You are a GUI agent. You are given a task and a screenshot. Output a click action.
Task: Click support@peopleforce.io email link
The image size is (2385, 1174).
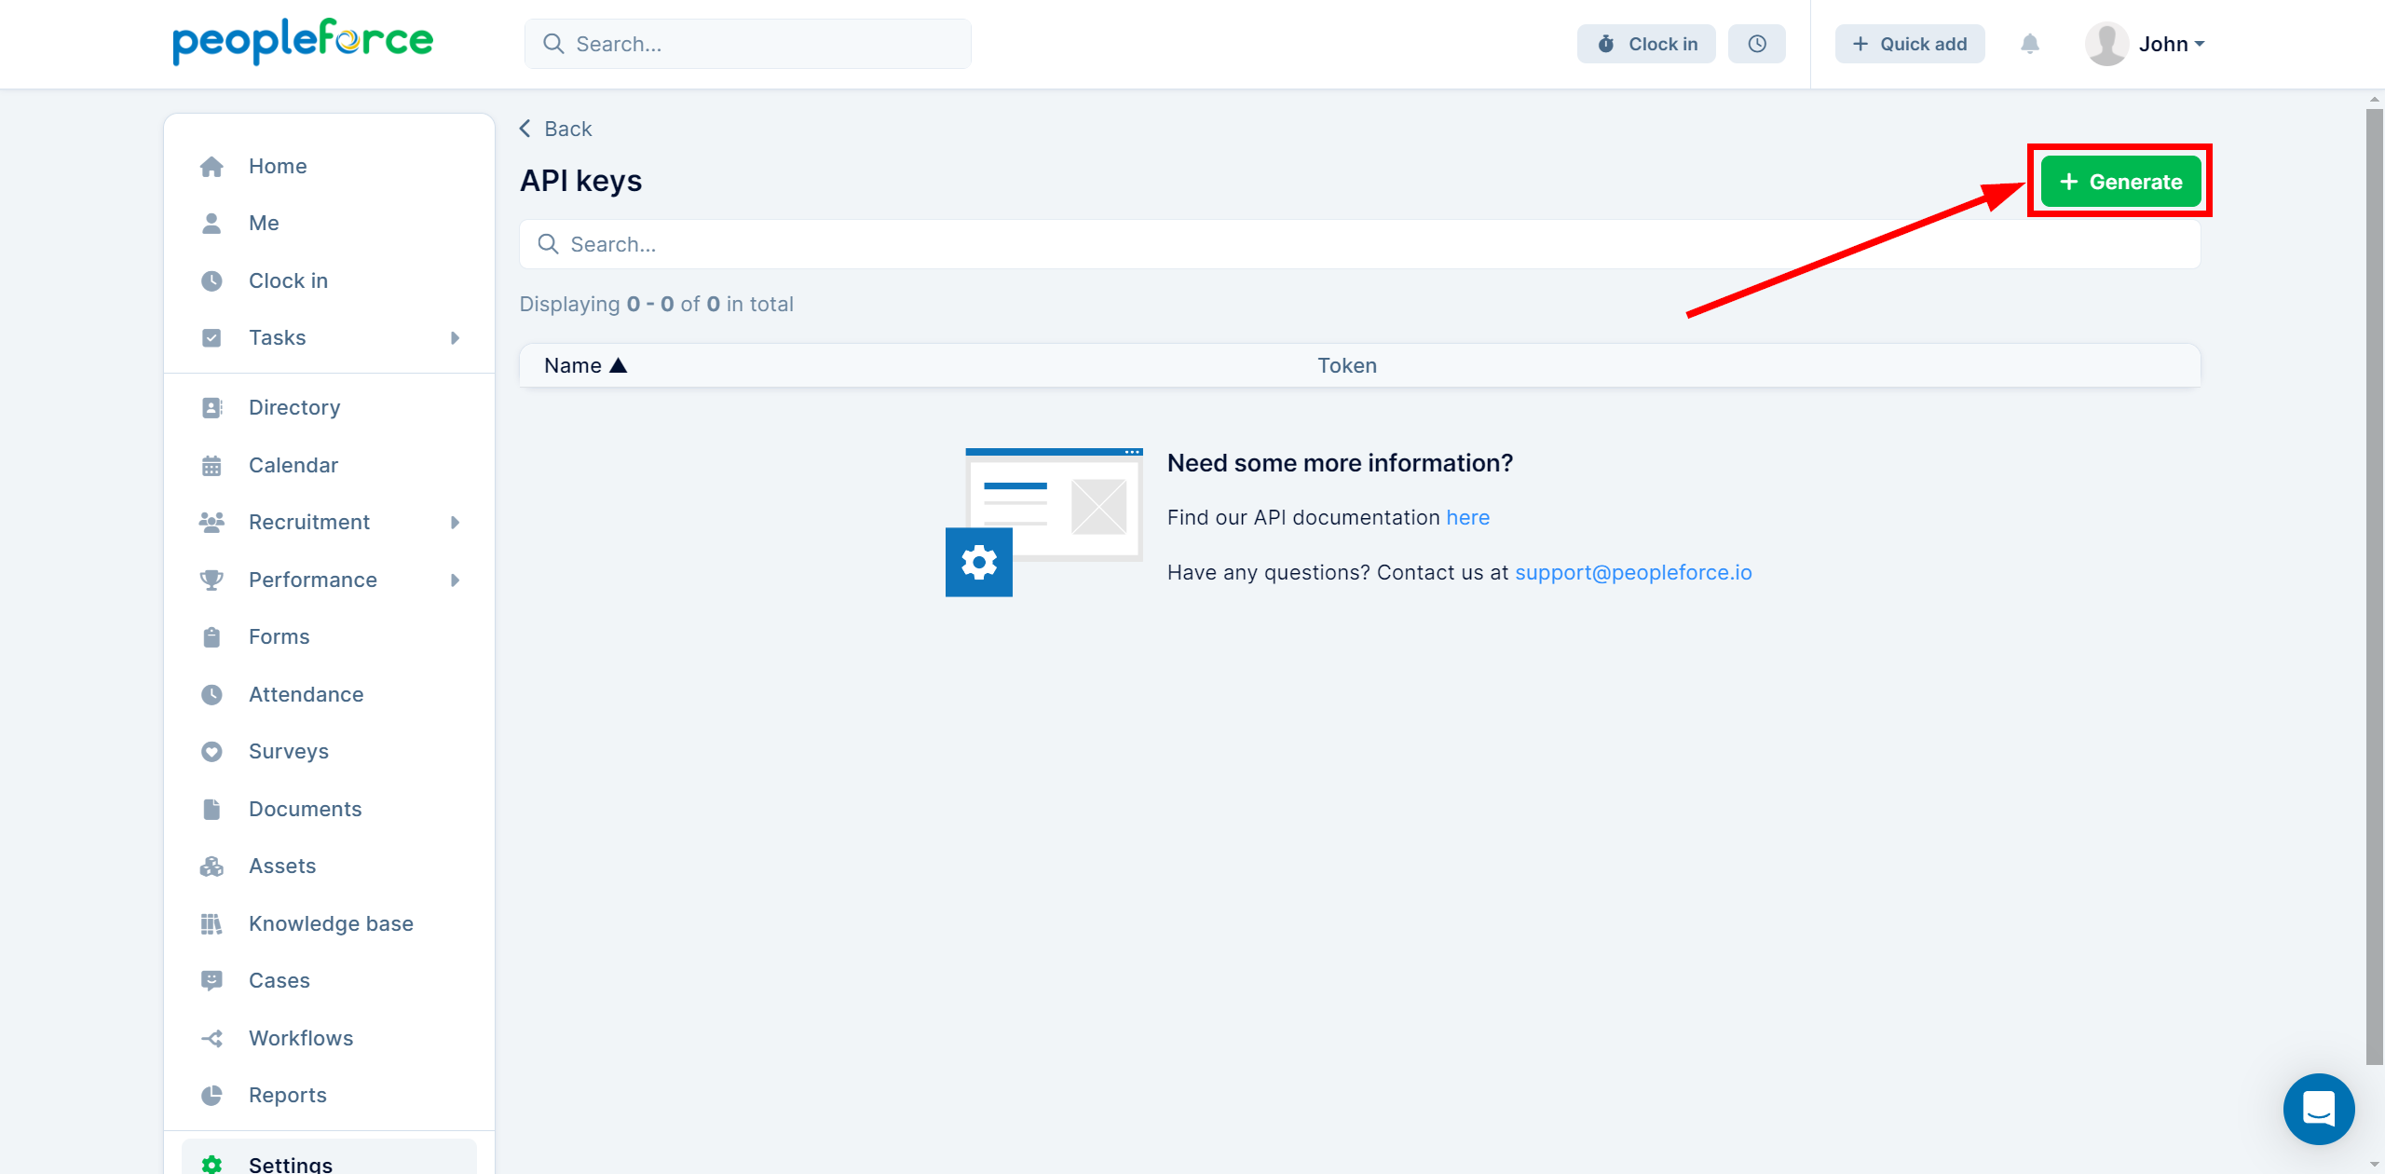click(1633, 573)
